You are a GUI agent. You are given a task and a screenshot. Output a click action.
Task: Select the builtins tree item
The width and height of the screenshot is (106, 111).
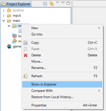coord(19,10)
